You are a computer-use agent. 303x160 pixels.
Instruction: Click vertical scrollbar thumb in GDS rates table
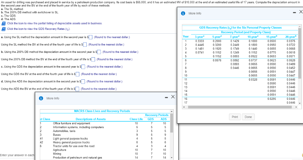coord(299,53)
